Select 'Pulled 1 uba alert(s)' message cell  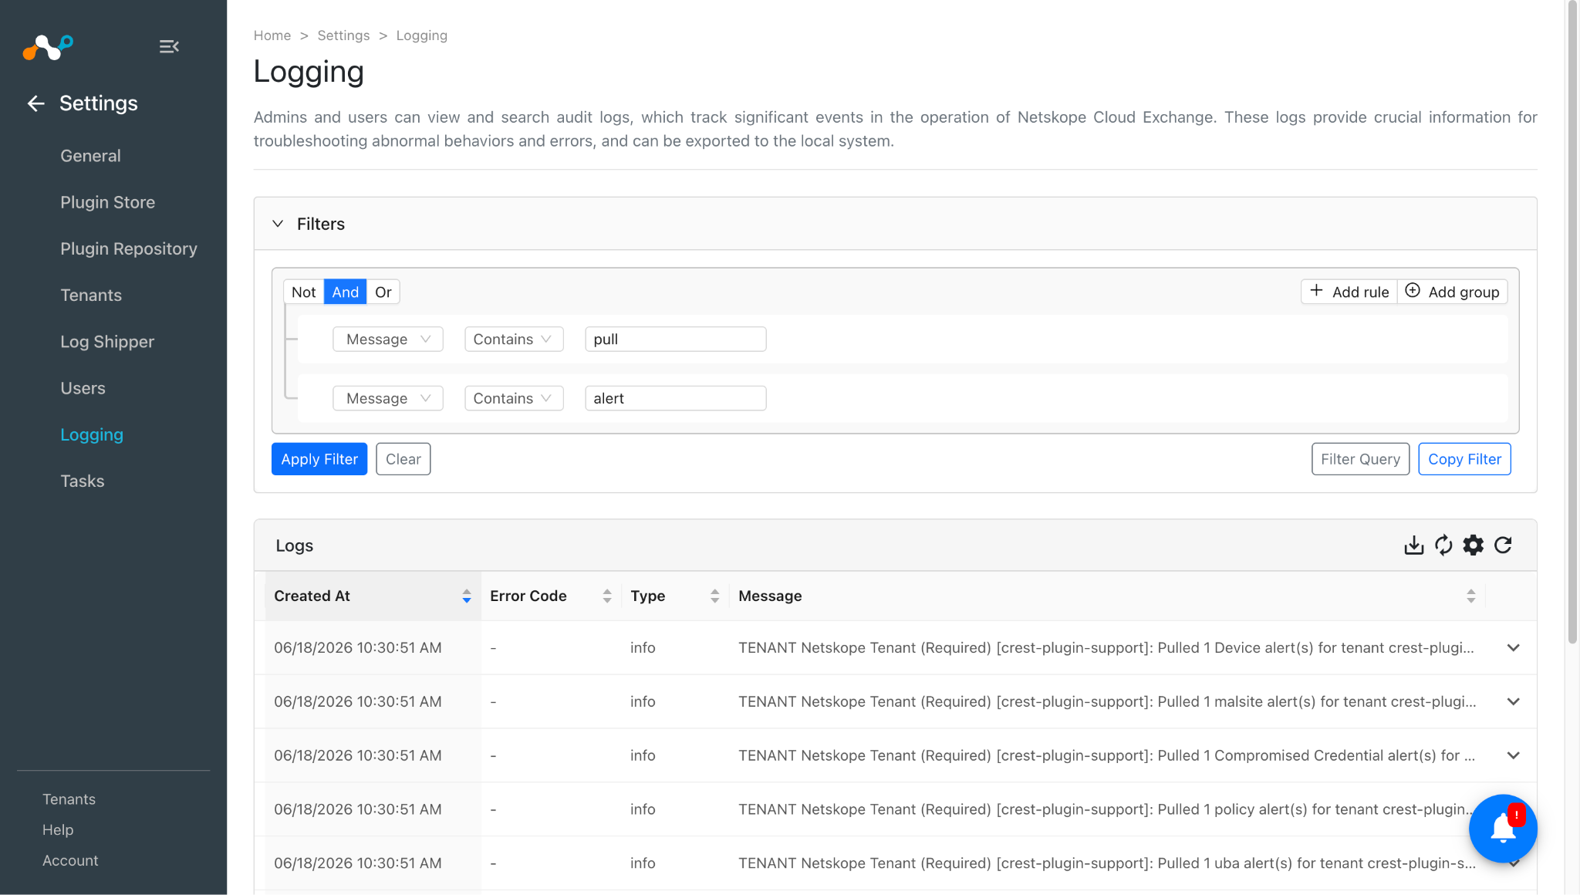click(1107, 863)
